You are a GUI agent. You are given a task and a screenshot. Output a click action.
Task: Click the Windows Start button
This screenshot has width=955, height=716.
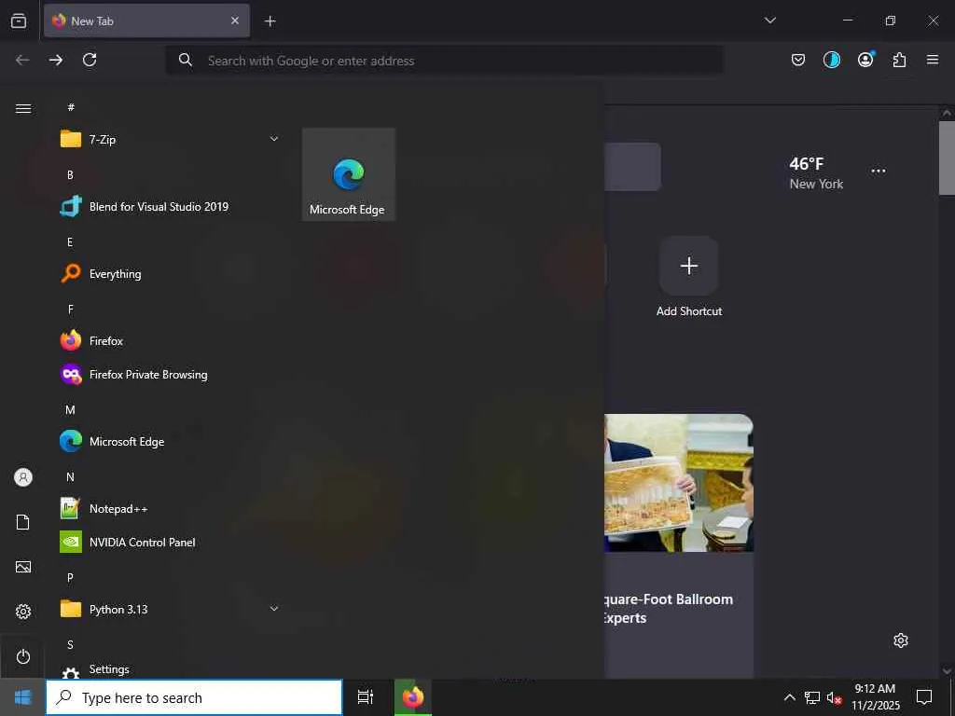tap(22, 697)
